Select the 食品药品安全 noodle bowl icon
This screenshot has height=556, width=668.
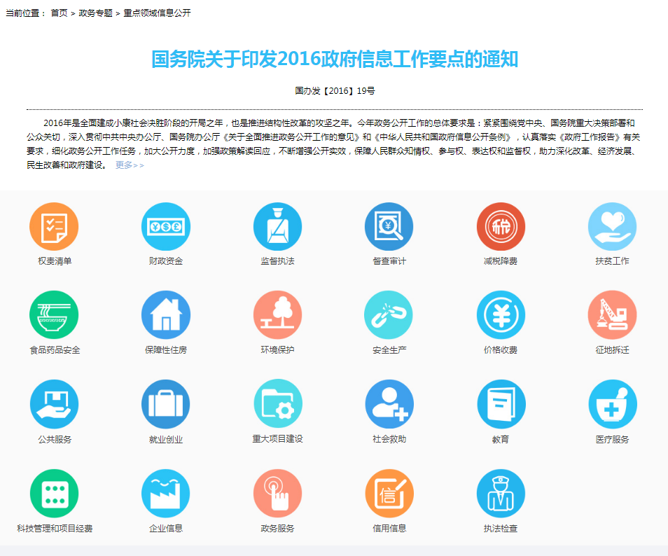click(x=54, y=315)
